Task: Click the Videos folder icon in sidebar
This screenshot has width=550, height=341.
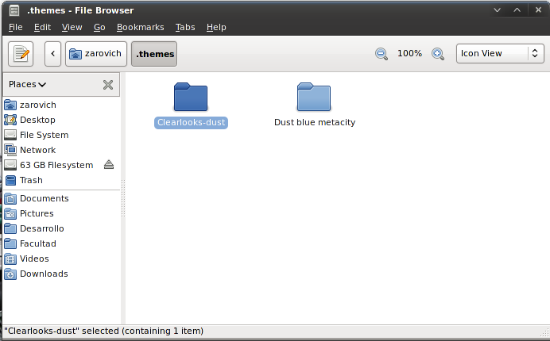Action: point(10,259)
